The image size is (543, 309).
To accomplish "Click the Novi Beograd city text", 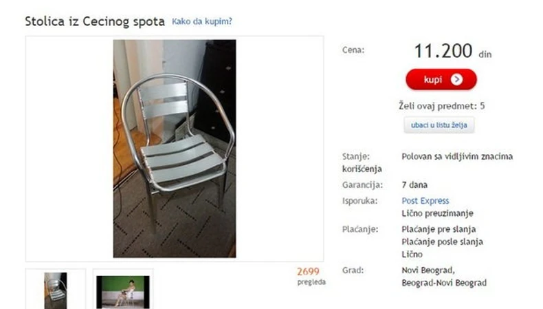I will [x=428, y=270].
